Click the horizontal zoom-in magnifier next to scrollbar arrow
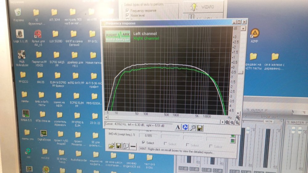The image size is (308, 173). click(x=227, y=122)
